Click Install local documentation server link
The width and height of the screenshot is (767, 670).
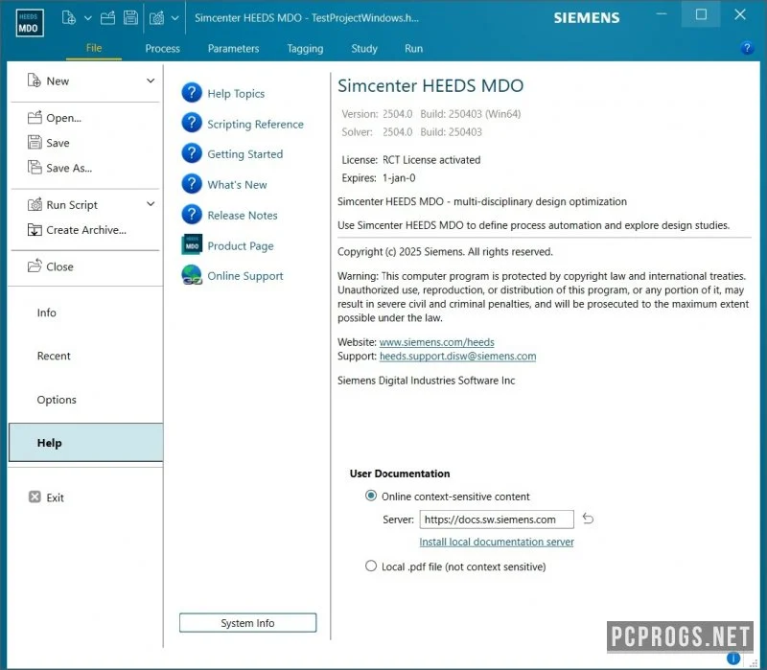497,542
